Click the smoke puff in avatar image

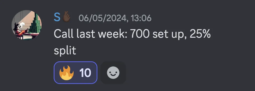coord(22,24)
